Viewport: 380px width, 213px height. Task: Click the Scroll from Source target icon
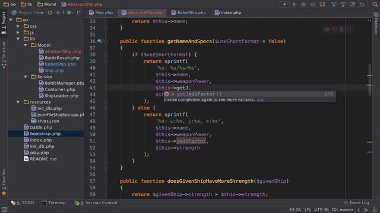(50, 12)
